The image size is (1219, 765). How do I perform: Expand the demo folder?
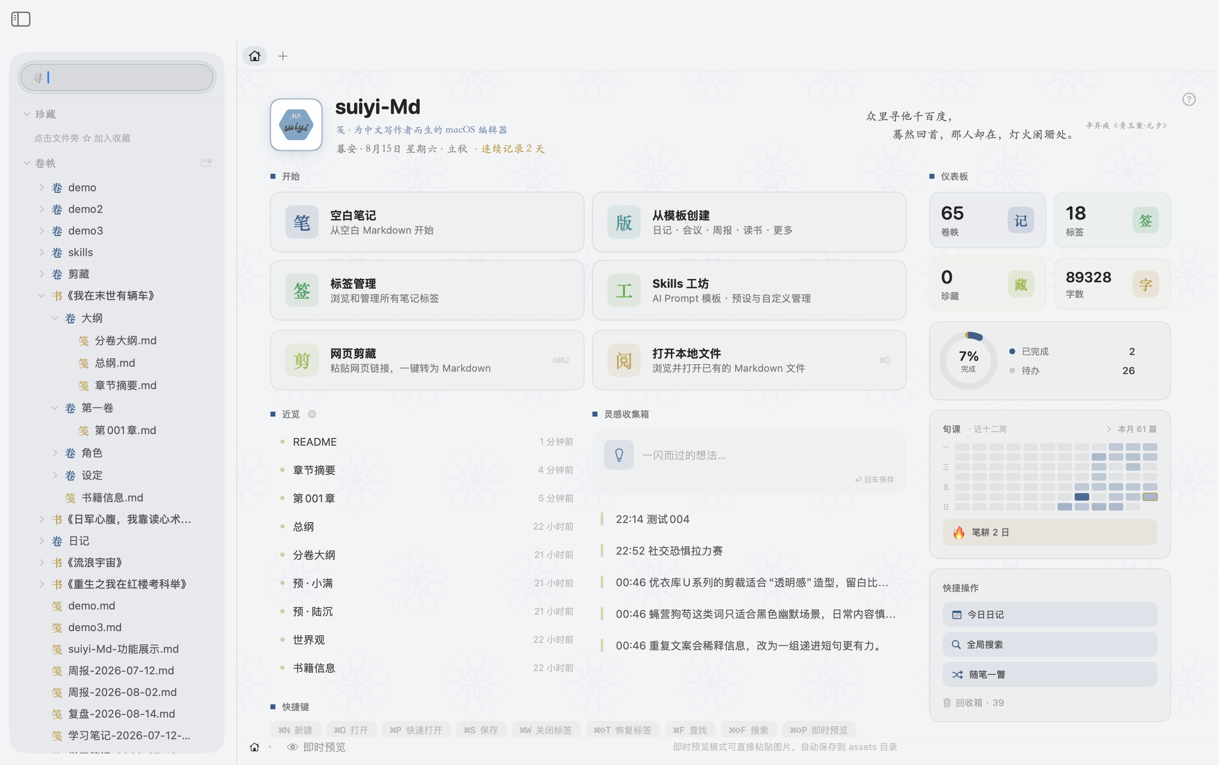[x=42, y=187]
